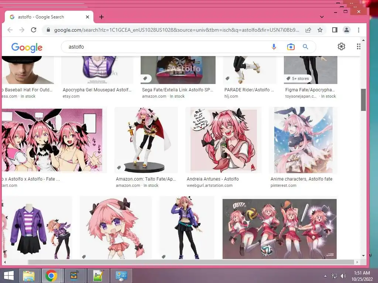Screen dimensions: 378x283
Task: Open Notepad++ taskbar icon
Action: pos(99,276)
